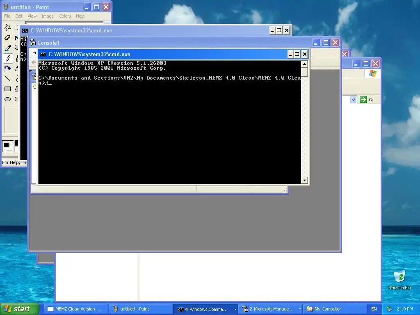Open the Image menu in Paint
The height and width of the screenshot is (315, 420).
48,16
